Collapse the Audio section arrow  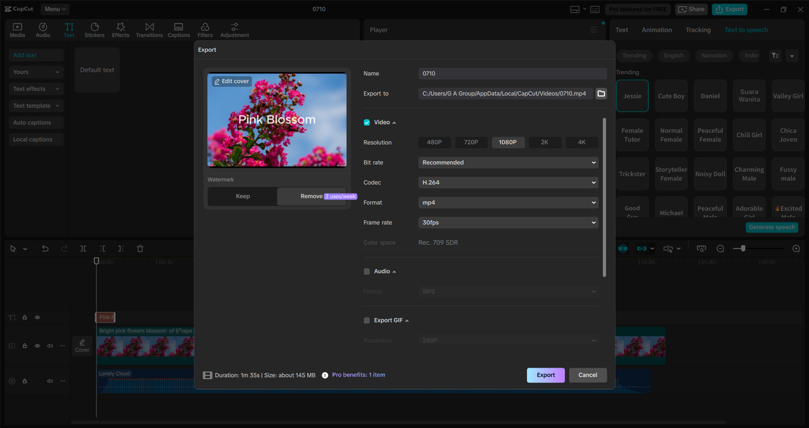(x=394, y=272)
